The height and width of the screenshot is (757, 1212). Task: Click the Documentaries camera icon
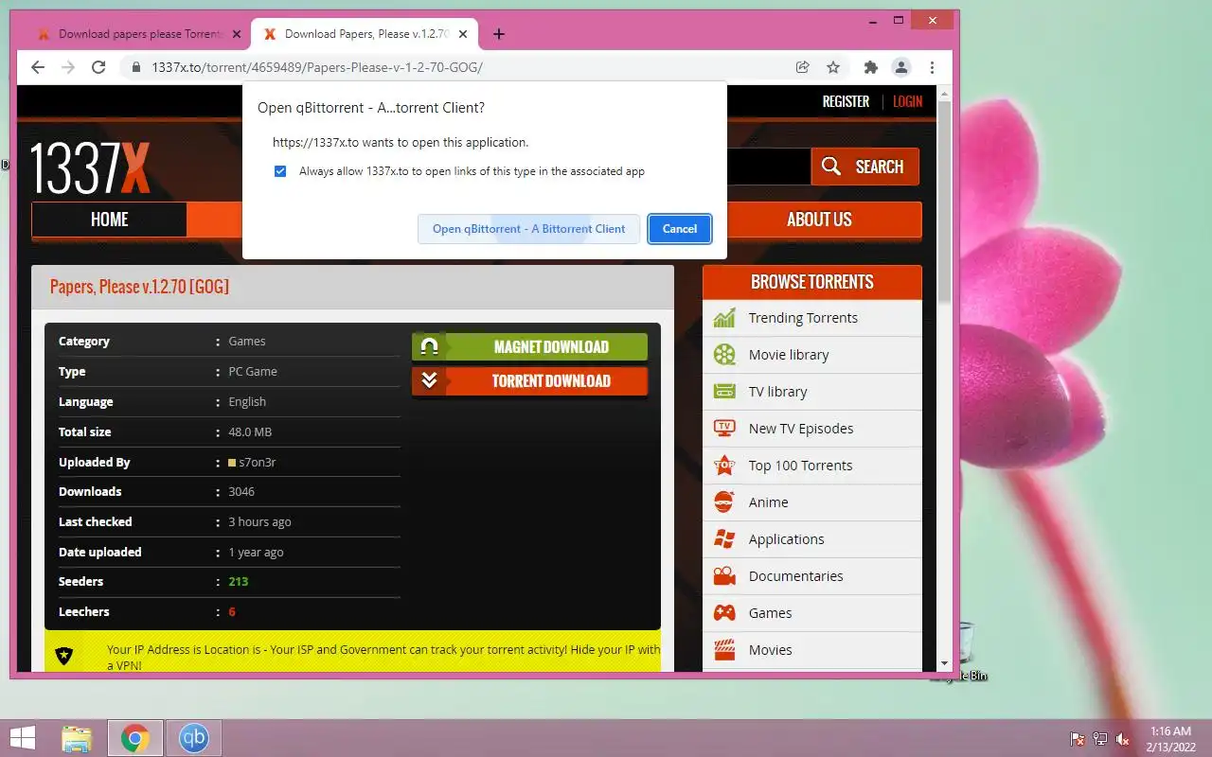[x=724, y=576]
